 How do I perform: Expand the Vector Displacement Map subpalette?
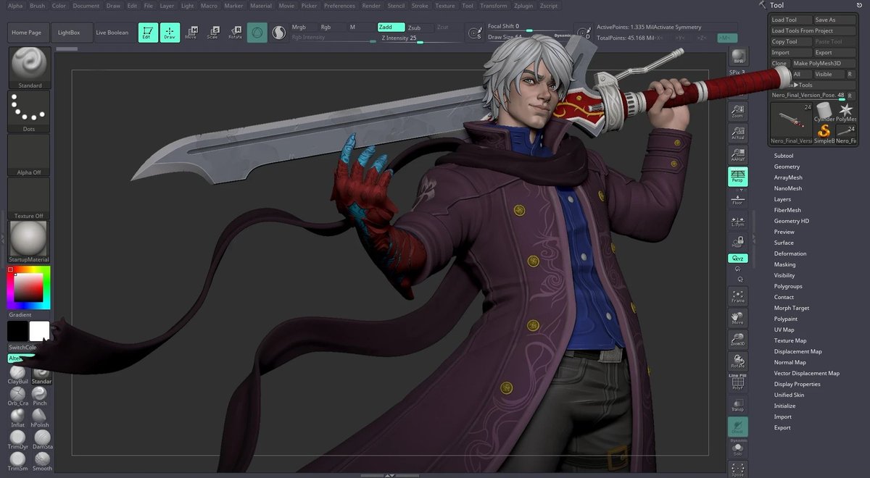point(806,373)
